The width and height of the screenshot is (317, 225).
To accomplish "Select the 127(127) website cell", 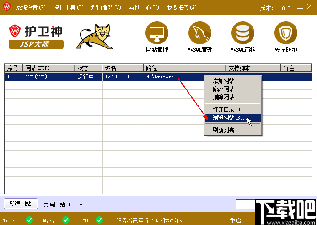I will [x=49, y=77].
